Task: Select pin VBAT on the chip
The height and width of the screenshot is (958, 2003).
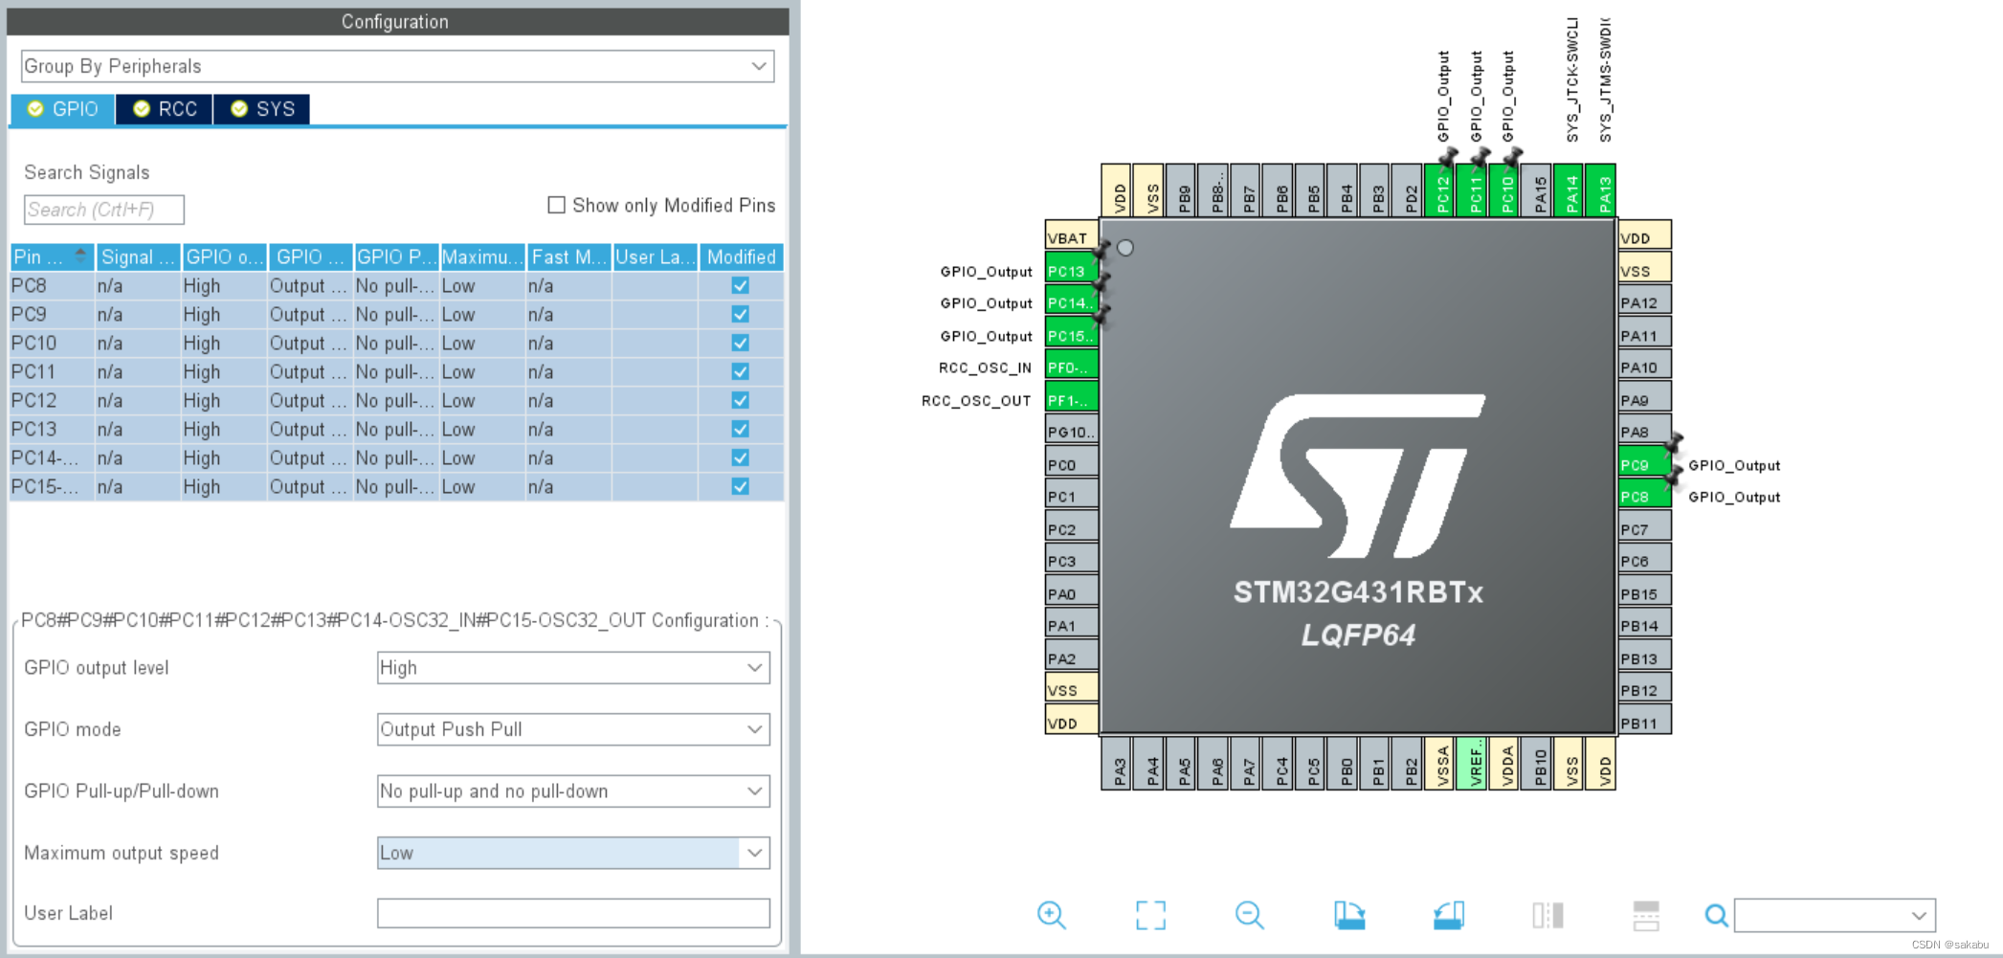Action: (x=1071, y=237)
